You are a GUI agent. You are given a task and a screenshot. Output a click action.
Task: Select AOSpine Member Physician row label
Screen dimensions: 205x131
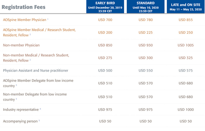25,20
